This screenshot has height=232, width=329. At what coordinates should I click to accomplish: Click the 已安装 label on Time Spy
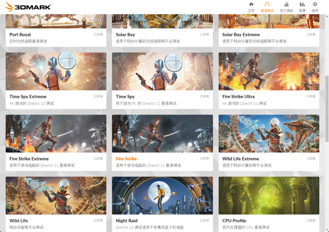click(204, 96)
